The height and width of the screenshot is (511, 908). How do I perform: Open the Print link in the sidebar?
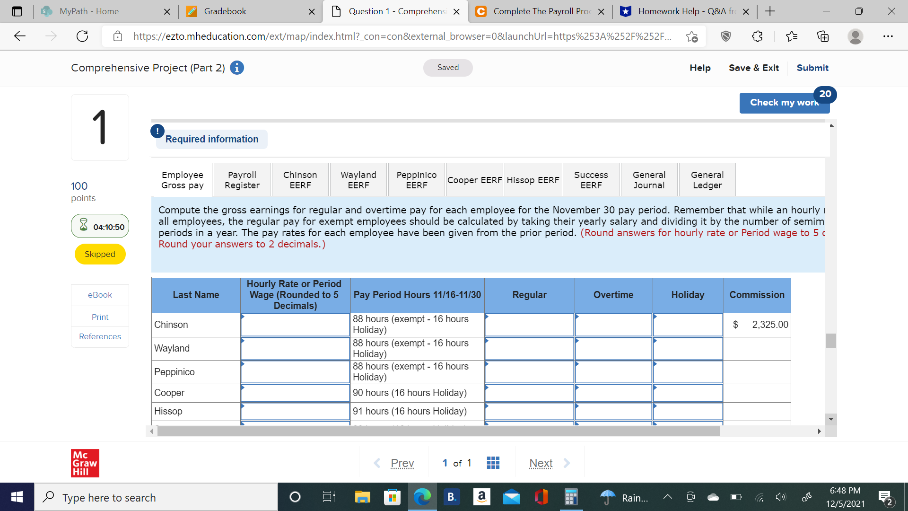[100, 317]
